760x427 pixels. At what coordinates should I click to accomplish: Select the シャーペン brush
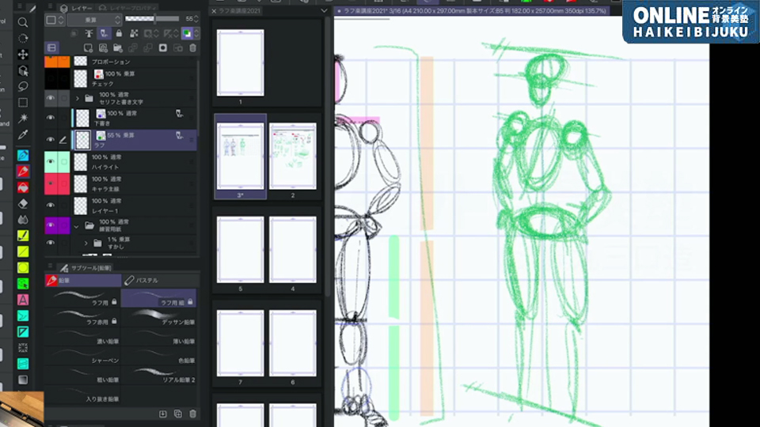click(82, 356)
